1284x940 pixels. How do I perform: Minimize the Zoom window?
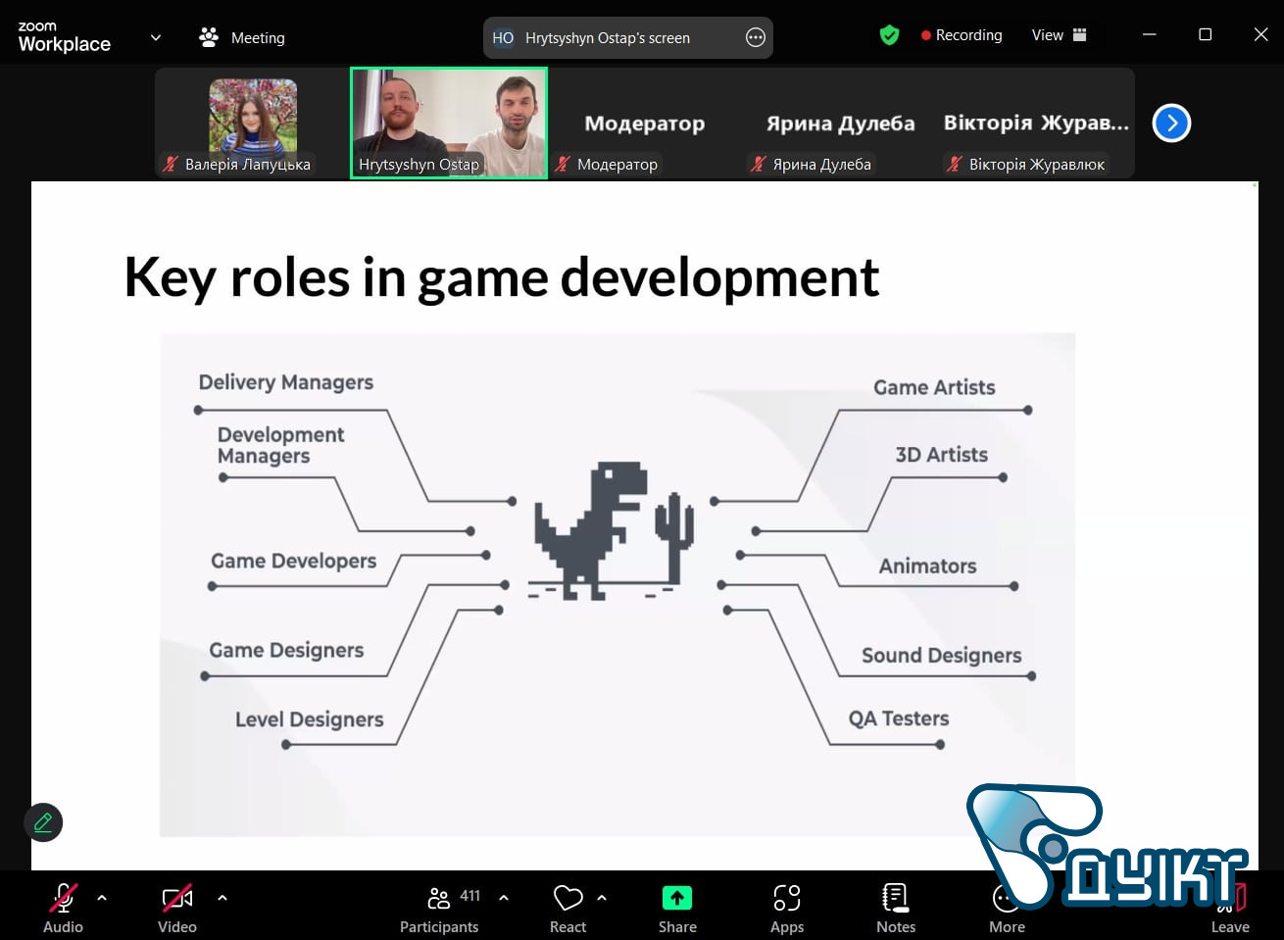coord(1150,34)
